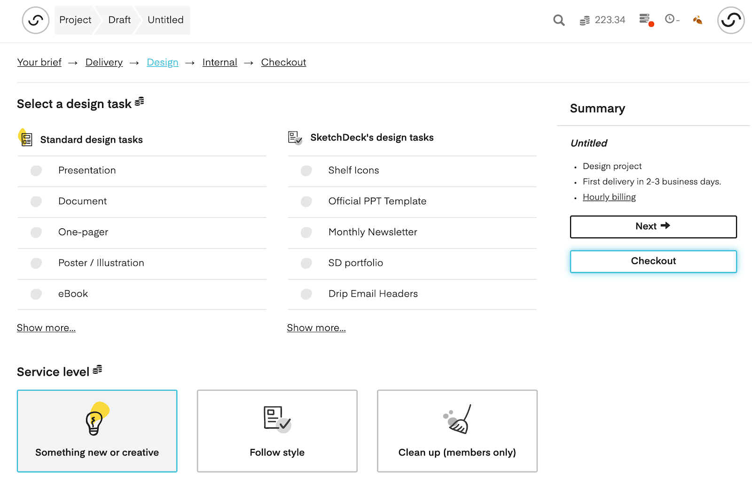Click 'First delivery in 2-3 business days.' text
The width and height of the screenshot is (752, 495).
pyautogui.click(x=652, y=182)
